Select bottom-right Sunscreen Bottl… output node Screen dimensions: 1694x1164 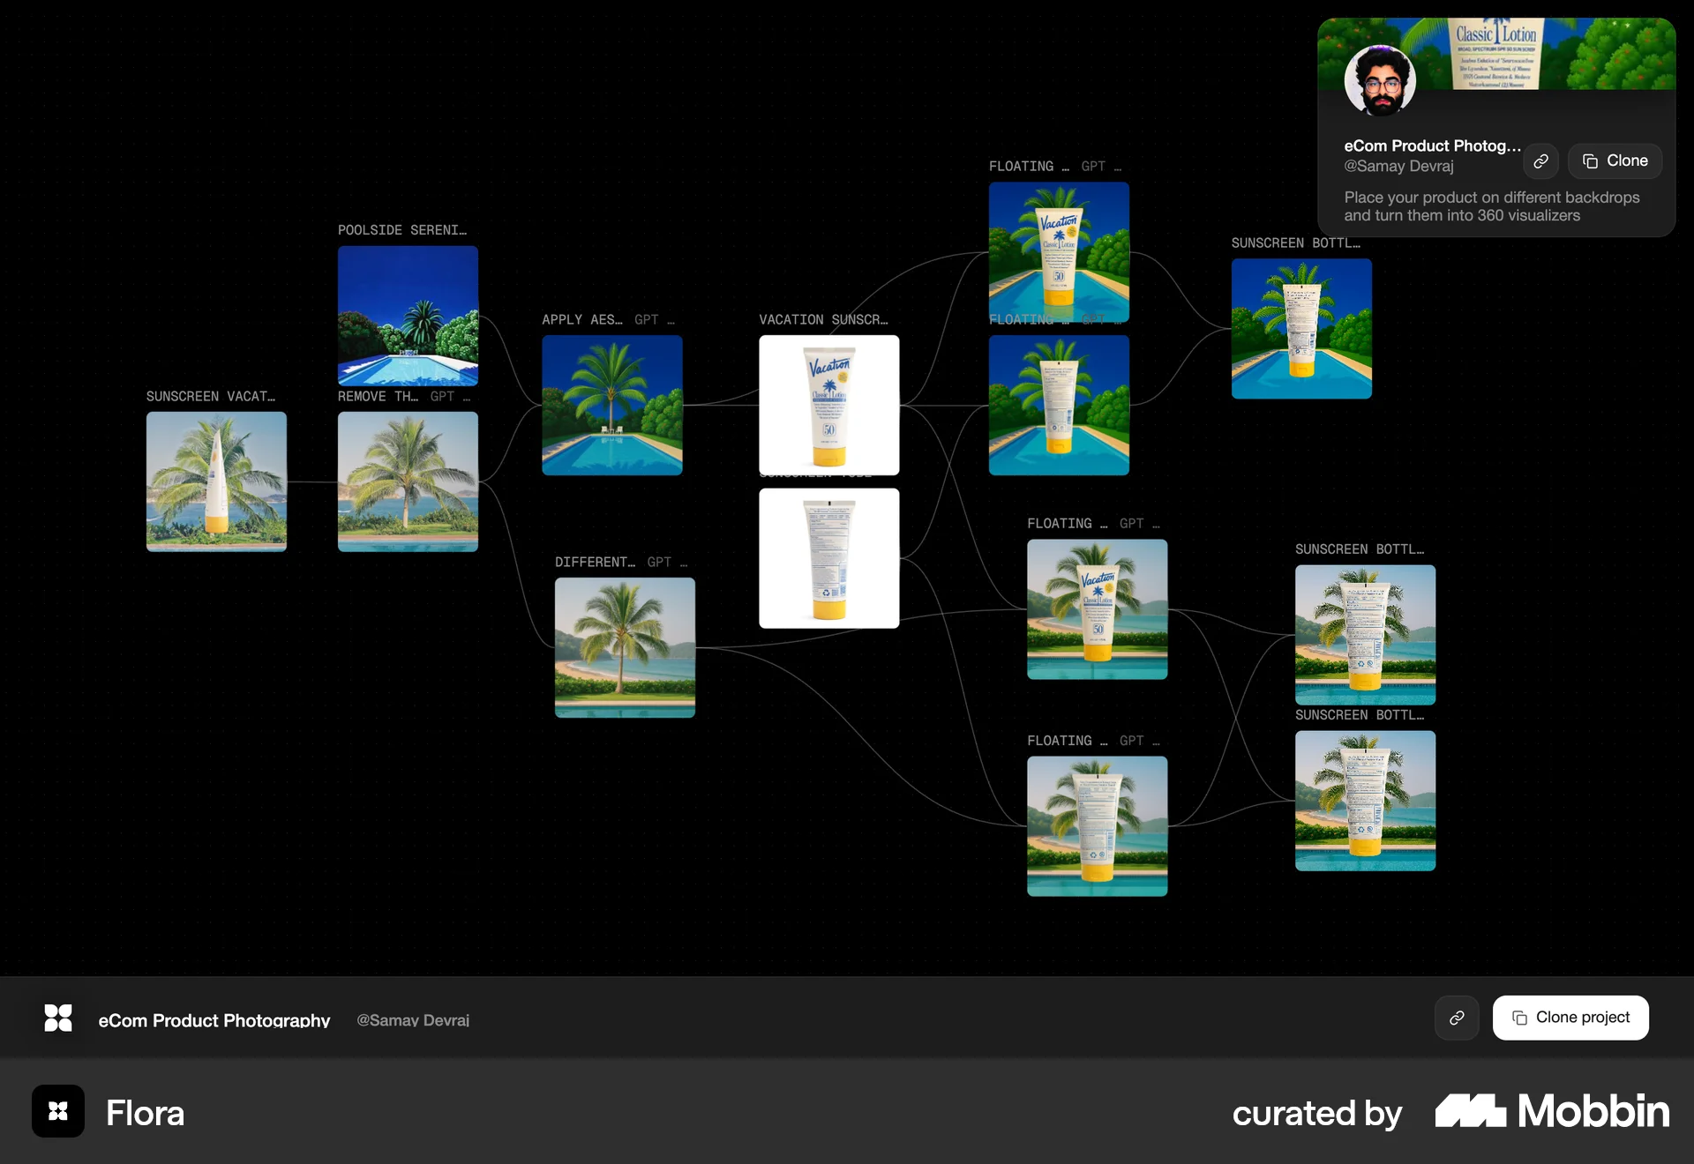(1365, 801)
